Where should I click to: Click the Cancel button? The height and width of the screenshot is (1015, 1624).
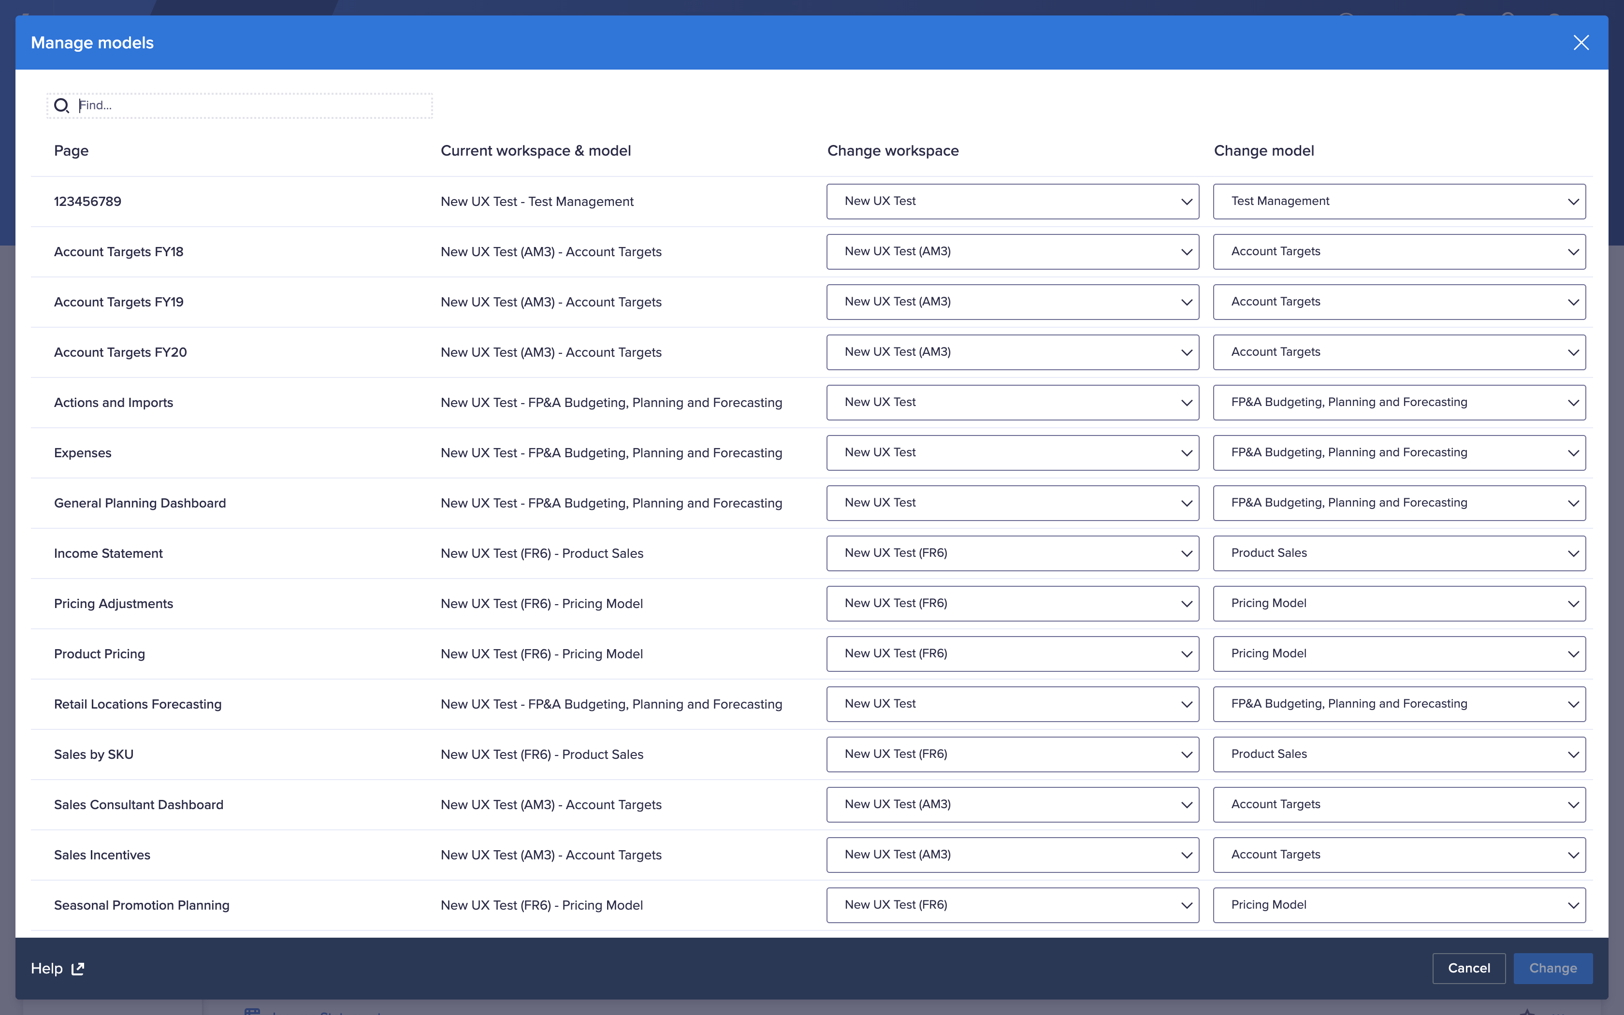[x=1468, y=968]
